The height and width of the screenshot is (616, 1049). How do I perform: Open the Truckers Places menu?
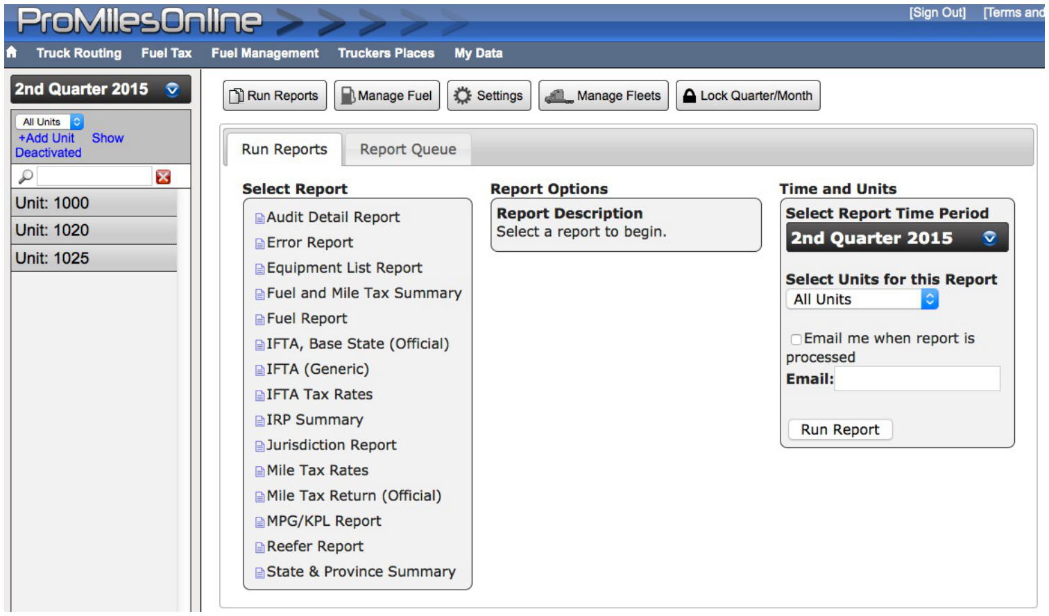386,53
